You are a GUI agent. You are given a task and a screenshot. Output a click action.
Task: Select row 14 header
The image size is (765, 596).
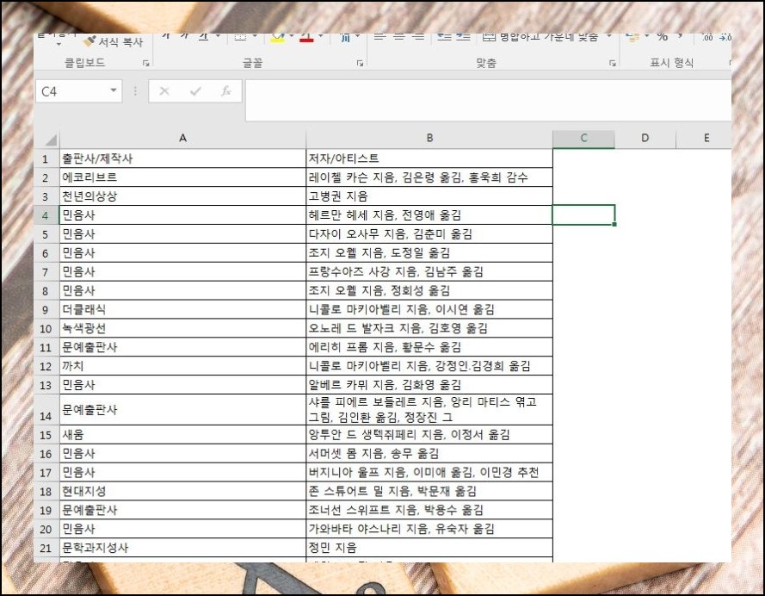tap(46, 410)
